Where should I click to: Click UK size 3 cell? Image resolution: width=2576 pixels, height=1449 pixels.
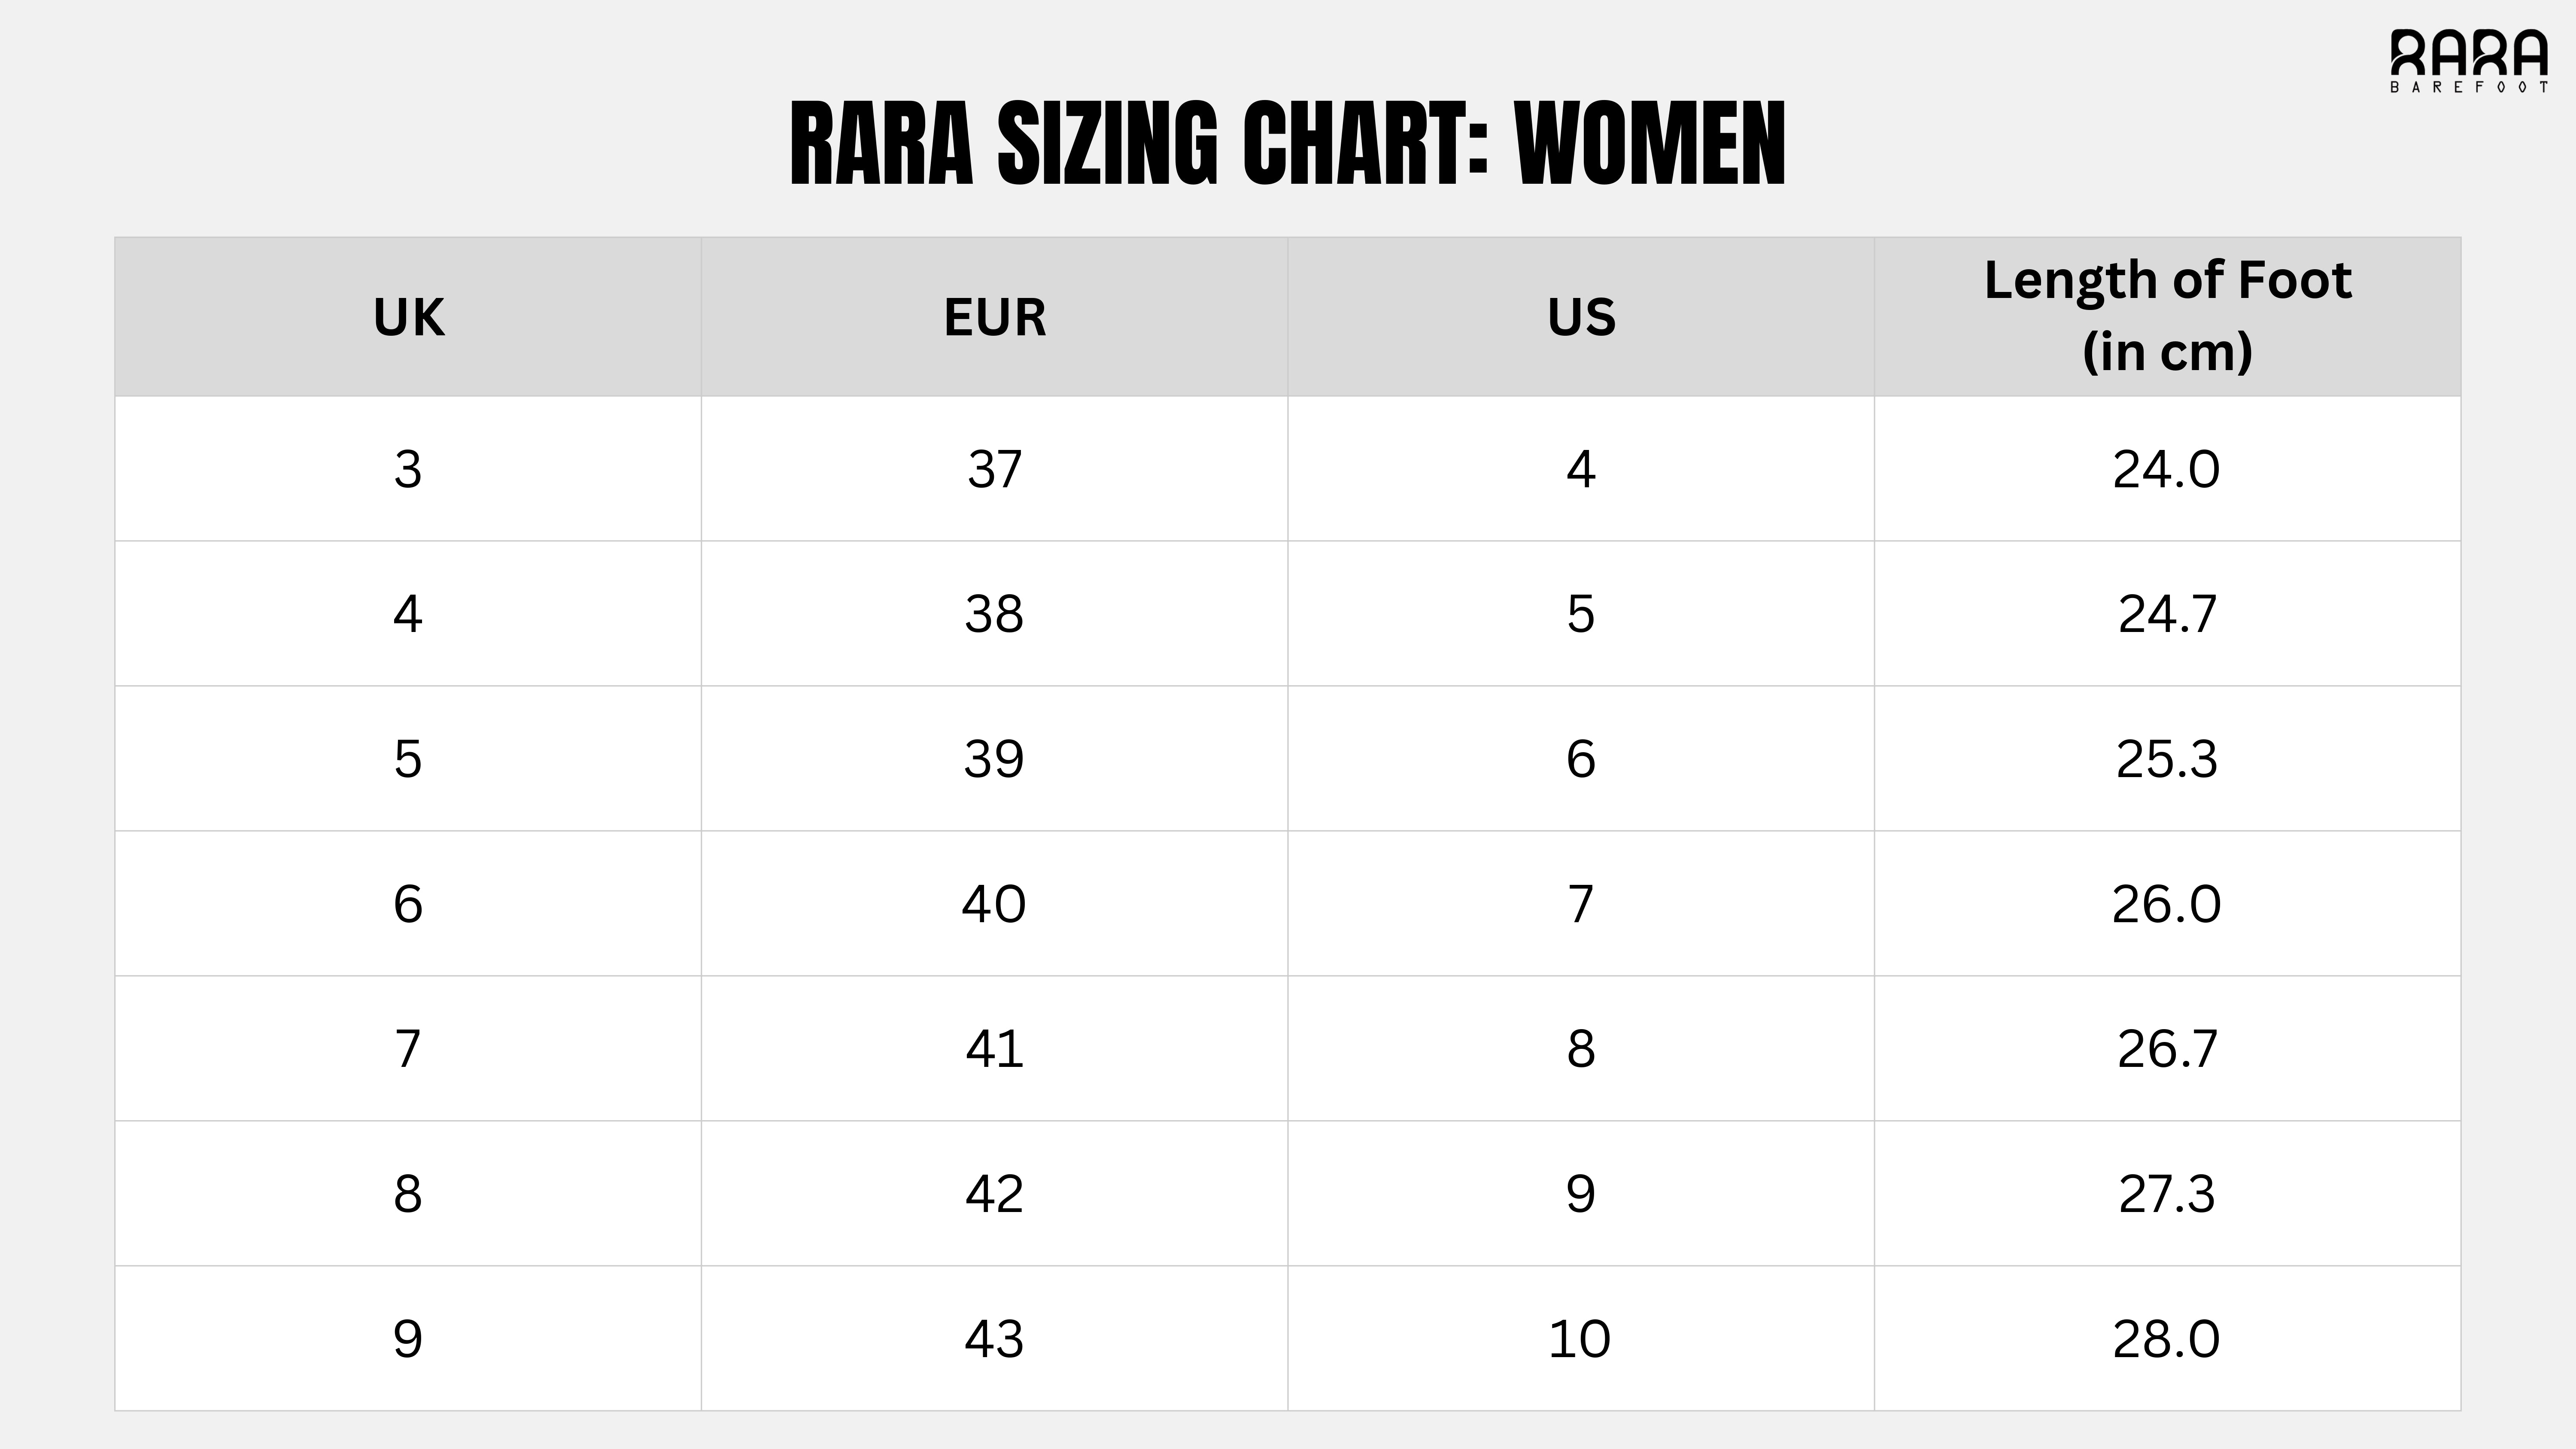click(408, 469)
